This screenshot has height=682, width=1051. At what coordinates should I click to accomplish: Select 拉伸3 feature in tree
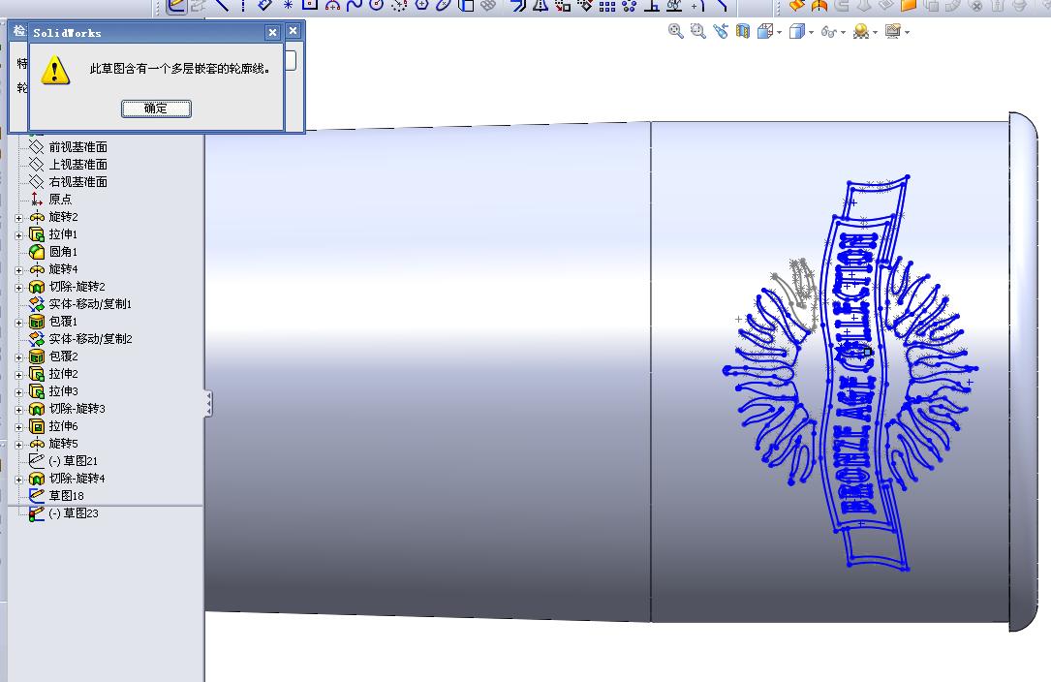tap(63, 391)
